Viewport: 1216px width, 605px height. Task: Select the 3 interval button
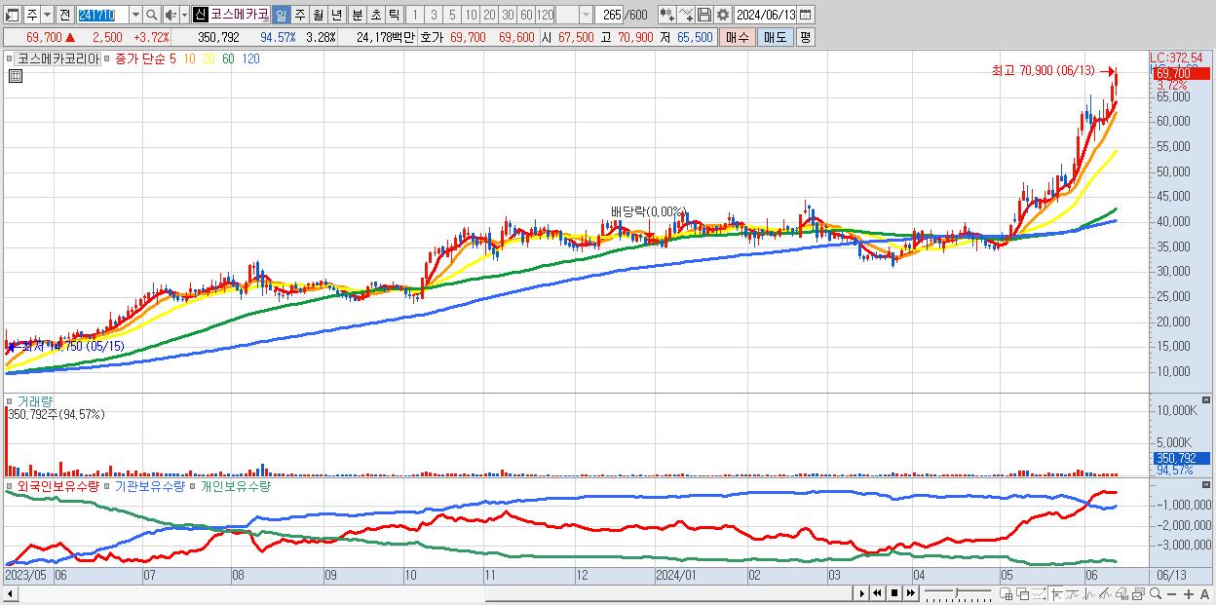(x=434, y=15)
